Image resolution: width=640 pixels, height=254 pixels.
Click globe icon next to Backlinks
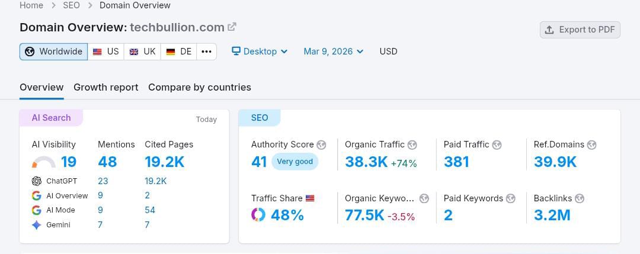(x=580, y=198)
